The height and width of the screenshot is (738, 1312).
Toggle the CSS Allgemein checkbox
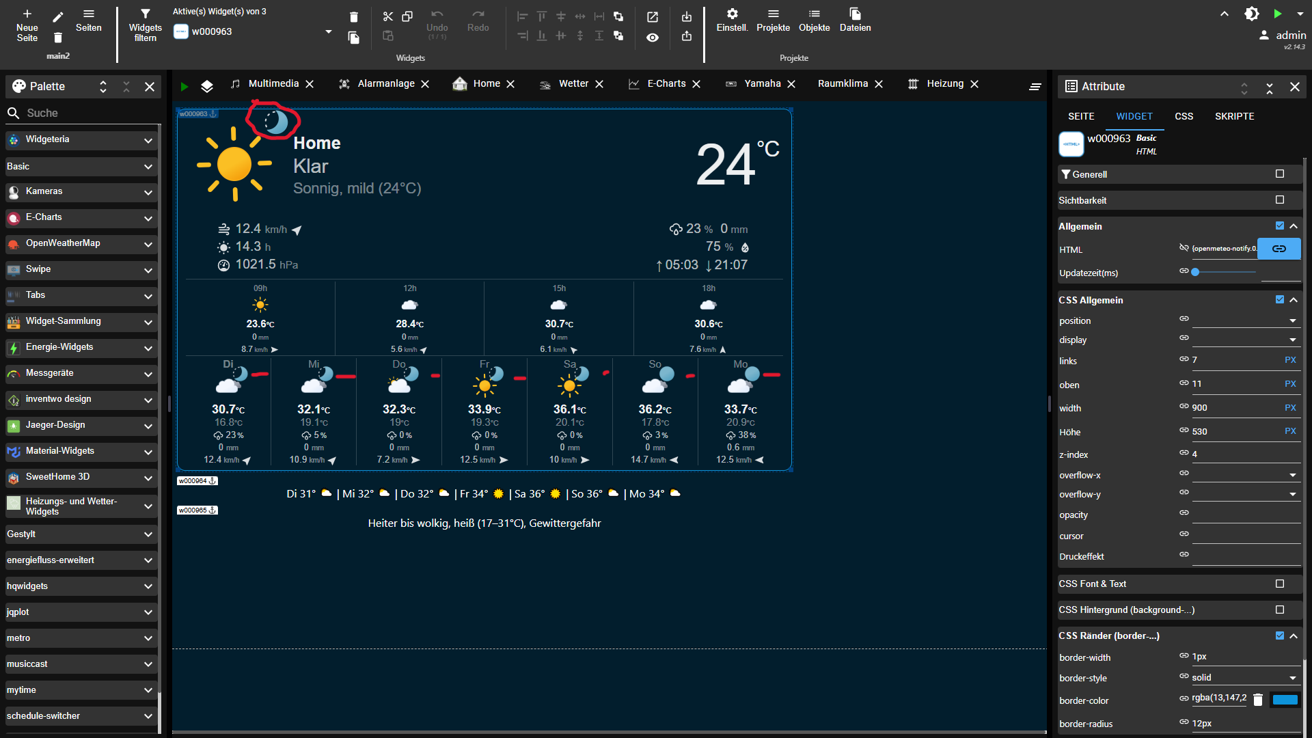pyautogui.click(x=1280, y=299)
